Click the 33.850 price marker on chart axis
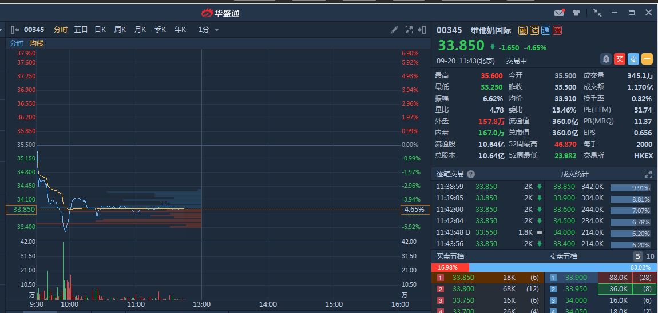The image size is (658, 313). (x=21, y=210)
